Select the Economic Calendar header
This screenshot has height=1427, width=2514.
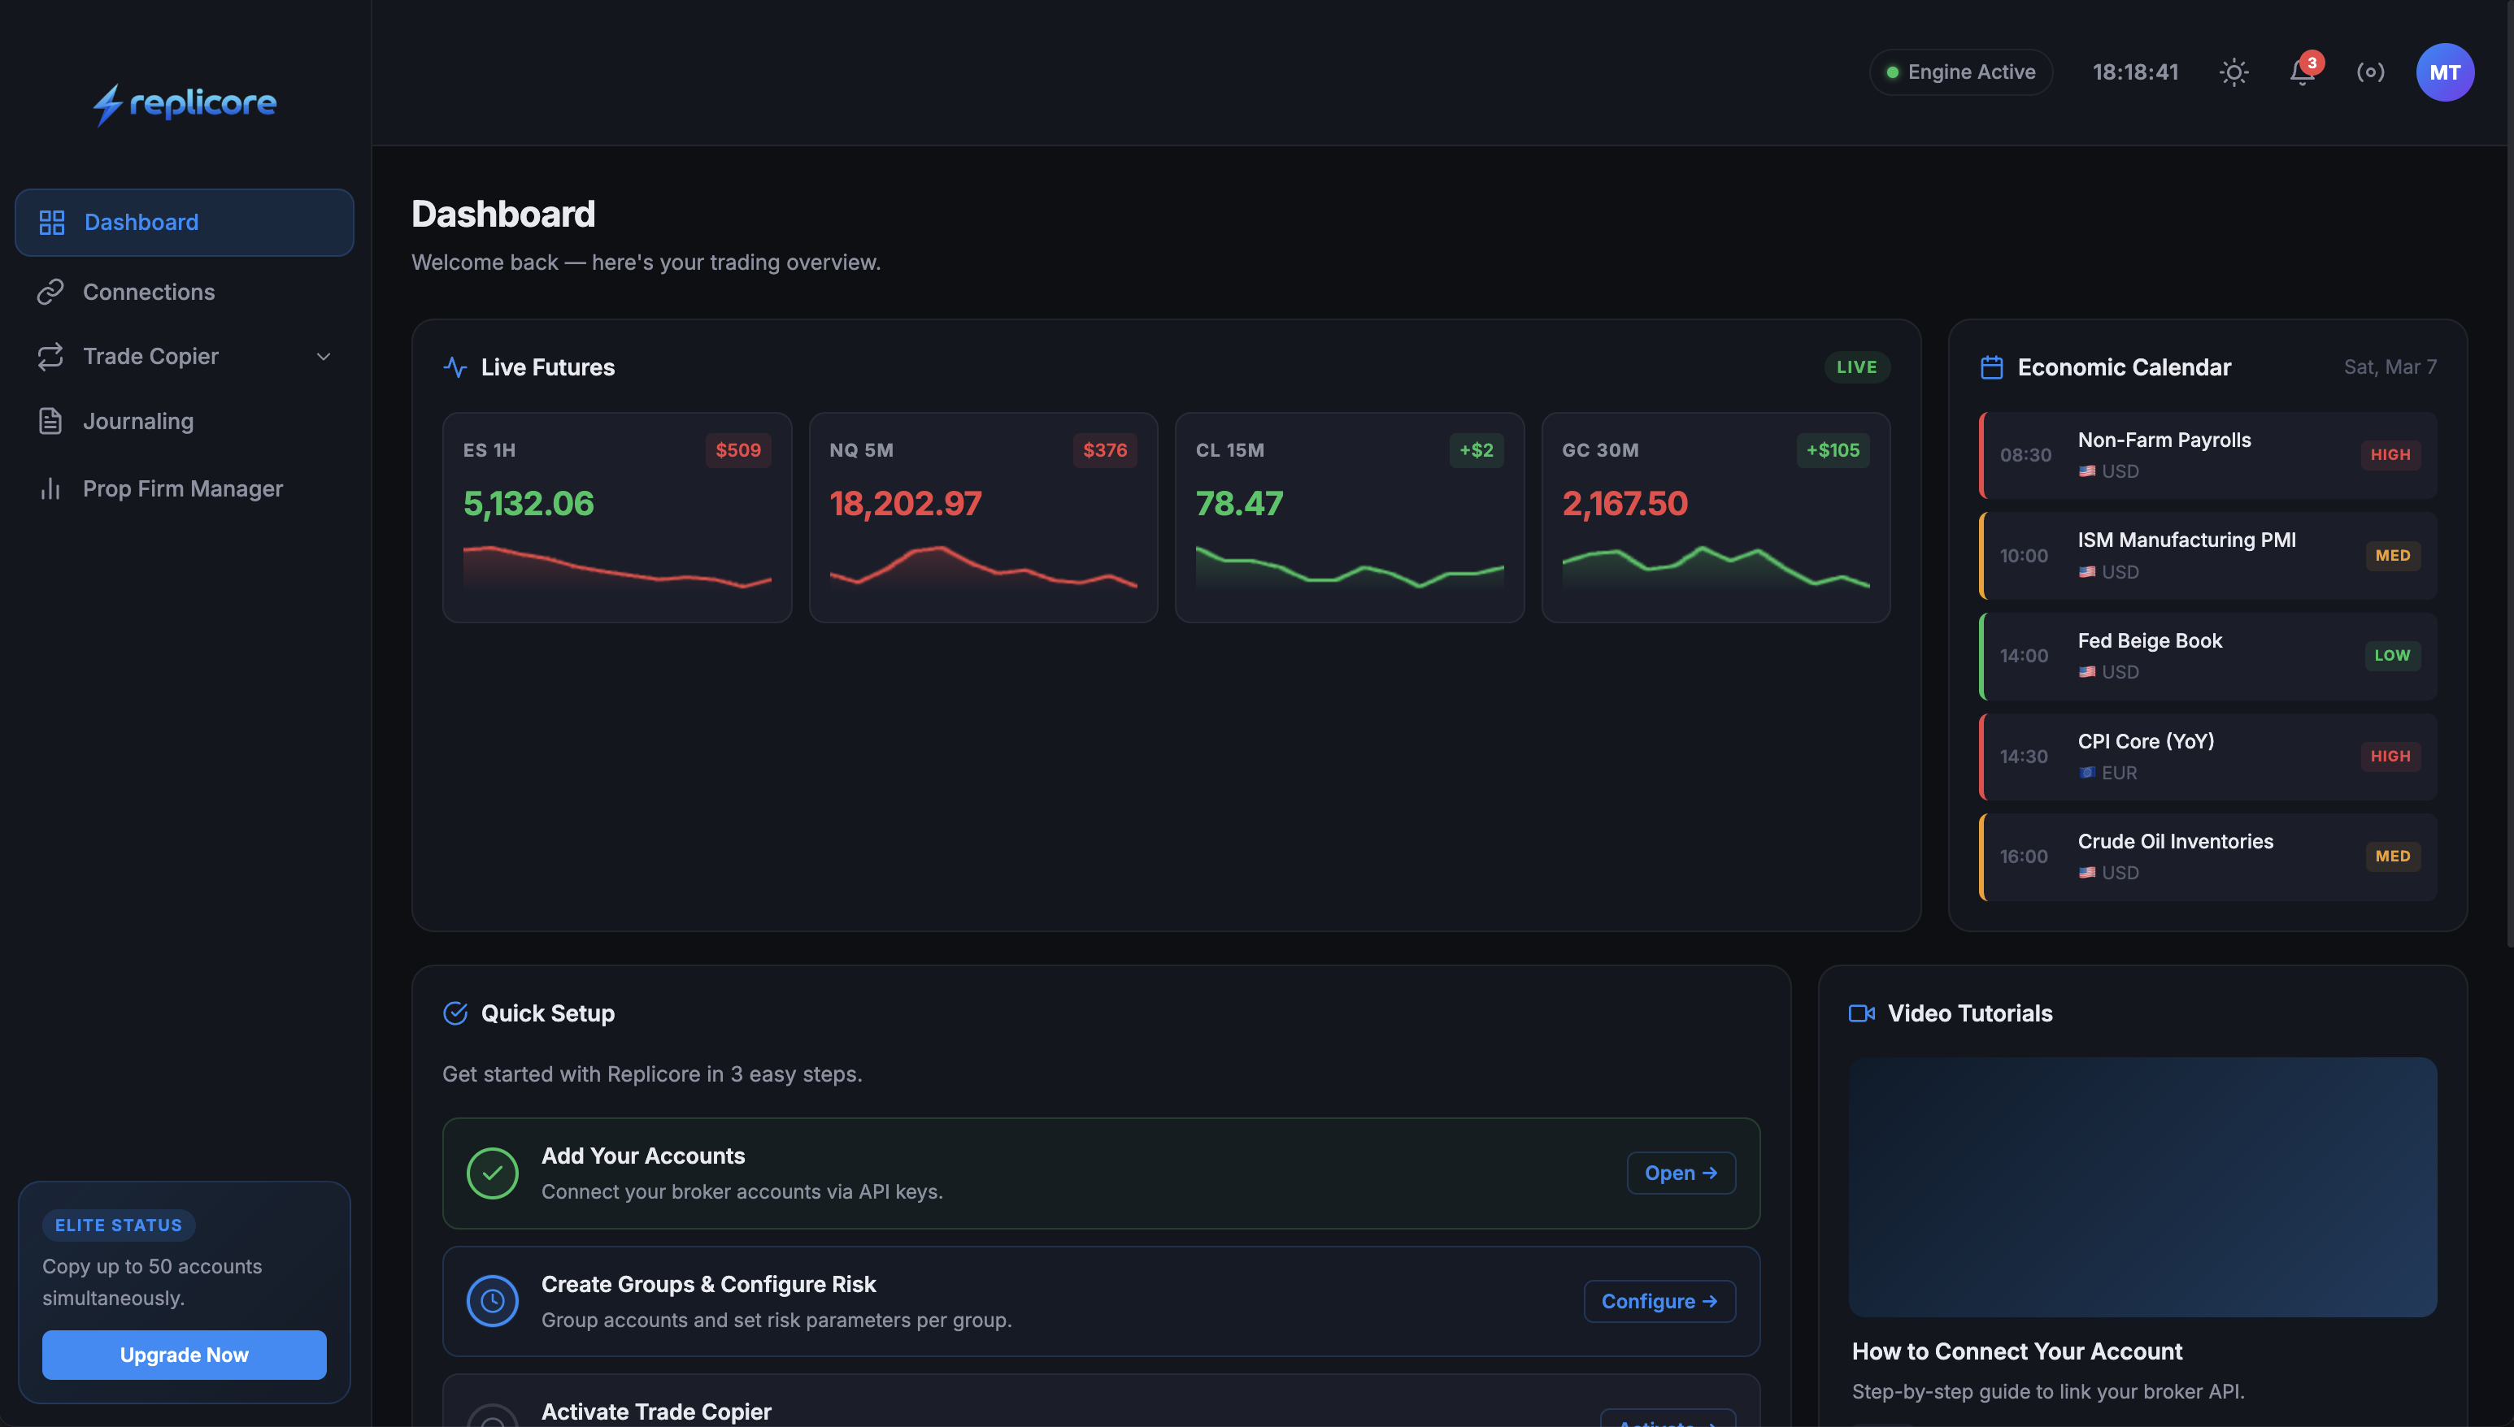tap(2124, 367)
